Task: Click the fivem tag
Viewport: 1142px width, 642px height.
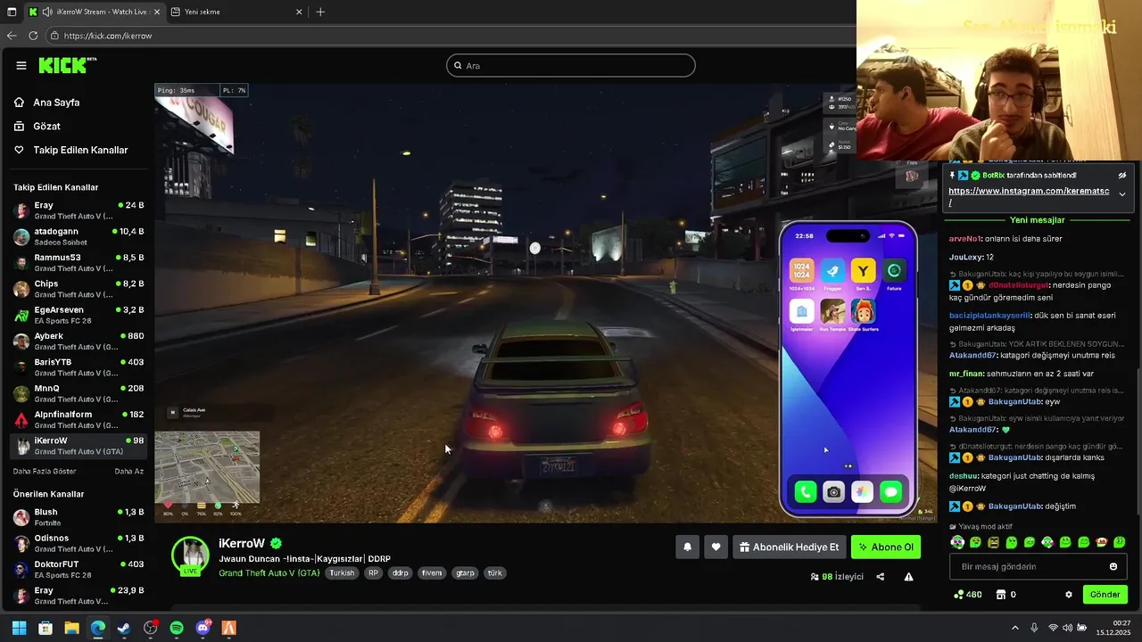Action: tap(432, 573)
